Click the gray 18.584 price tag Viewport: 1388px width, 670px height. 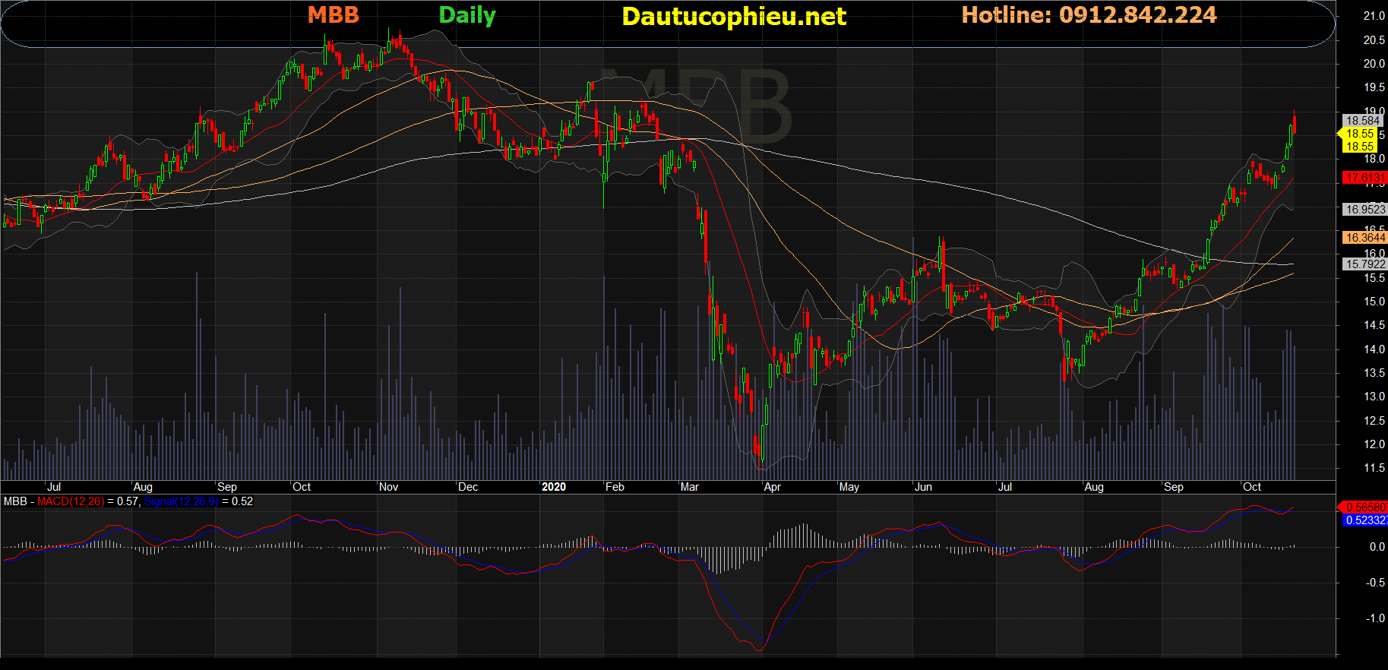tap(1363, 121)
